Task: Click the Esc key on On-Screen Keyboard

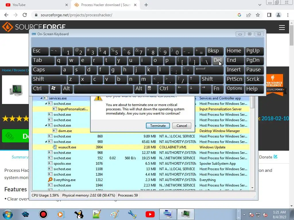Action: coord(40,51)
